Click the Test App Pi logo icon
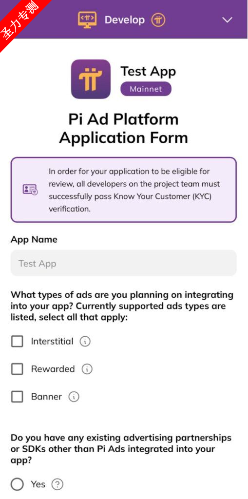The image size is (248, 499). 91,79
